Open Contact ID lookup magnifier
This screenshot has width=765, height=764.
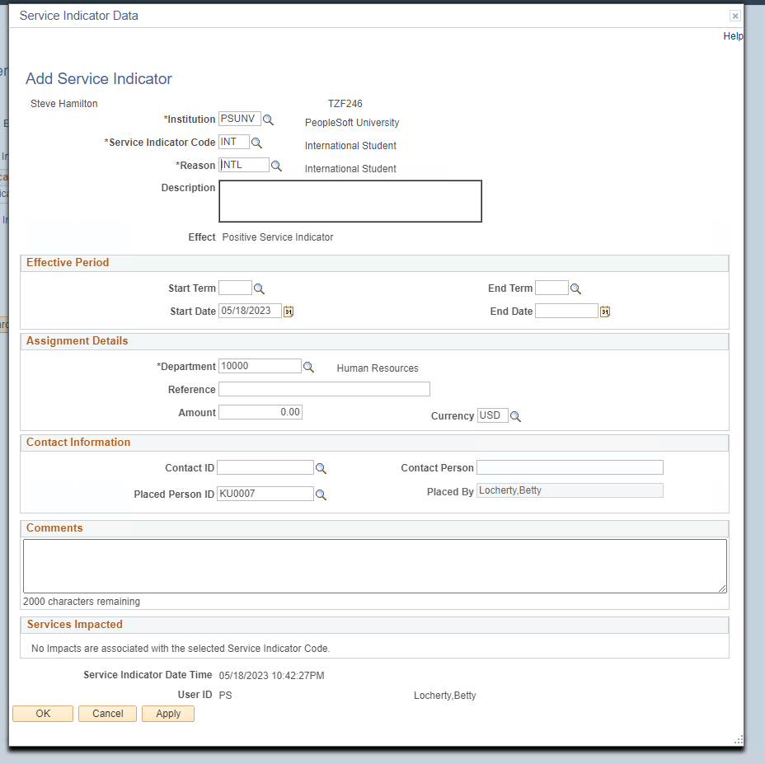tap(321, 468)
